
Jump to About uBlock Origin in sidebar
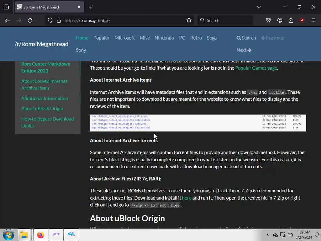click(x=42, y=108)
